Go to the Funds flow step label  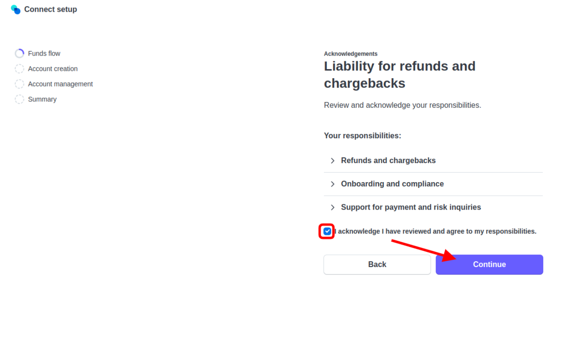click(44, 53)
